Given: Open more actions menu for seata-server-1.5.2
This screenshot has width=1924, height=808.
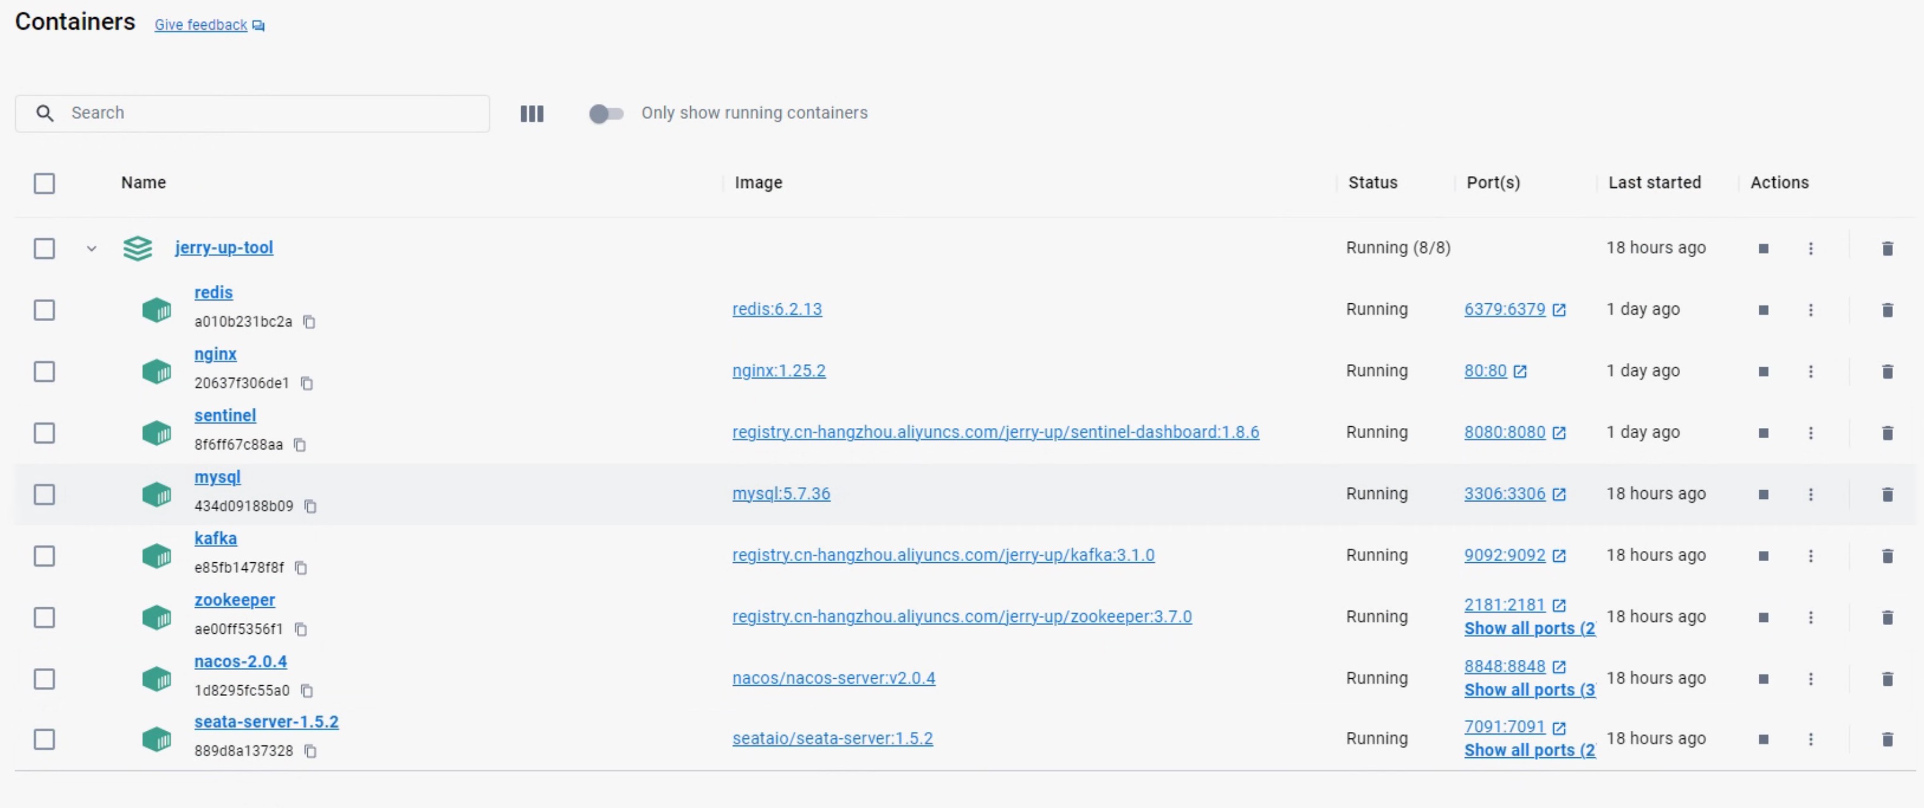Looking at the screenshot, I should (x=1811, y=740).
